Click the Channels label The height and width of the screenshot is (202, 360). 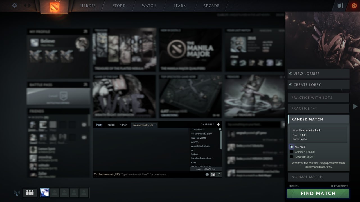point(207,125)
